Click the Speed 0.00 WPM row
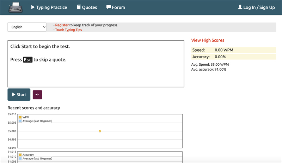 (x=233, y=50)
